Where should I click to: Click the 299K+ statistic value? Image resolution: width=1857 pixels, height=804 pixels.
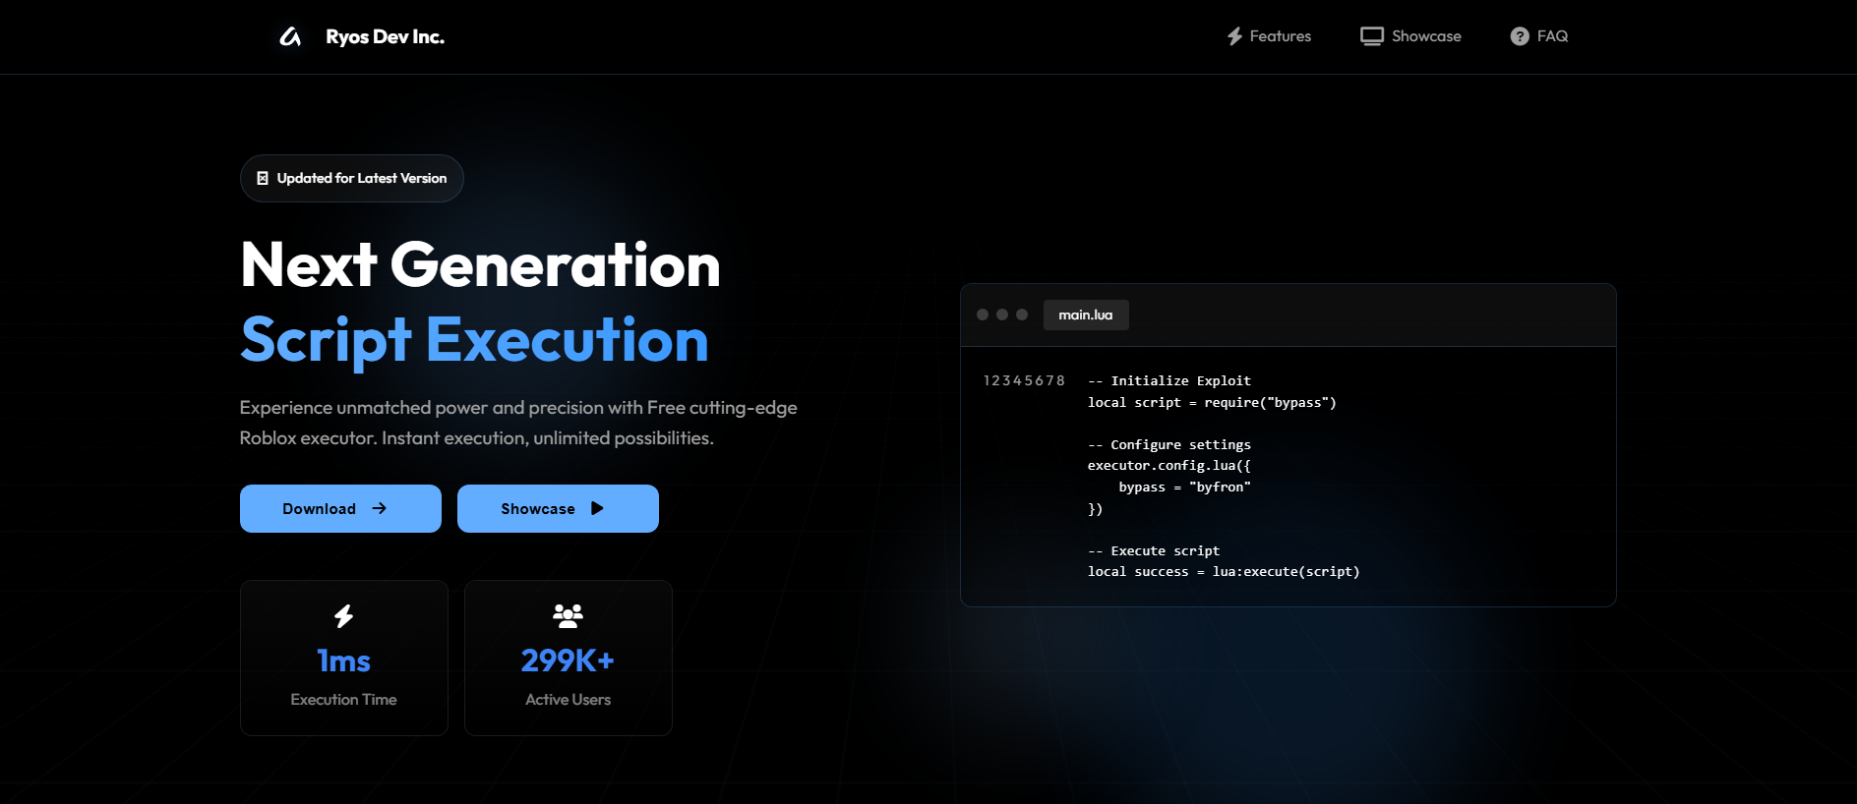click(568, 660)
